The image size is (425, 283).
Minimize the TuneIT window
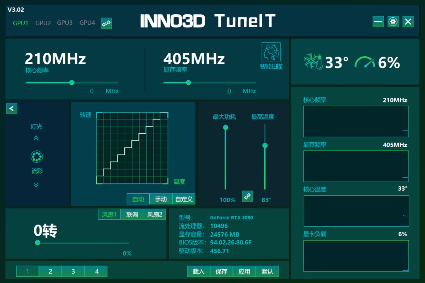tap(378, 21)
